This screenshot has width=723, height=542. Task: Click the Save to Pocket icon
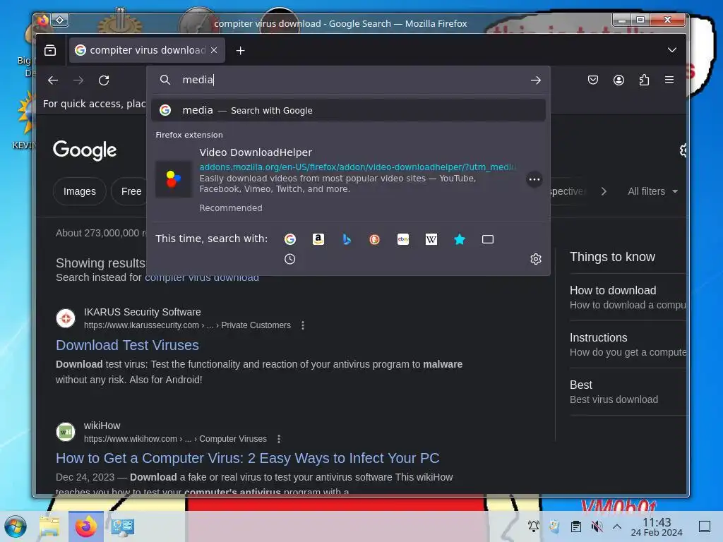(593, 80)
